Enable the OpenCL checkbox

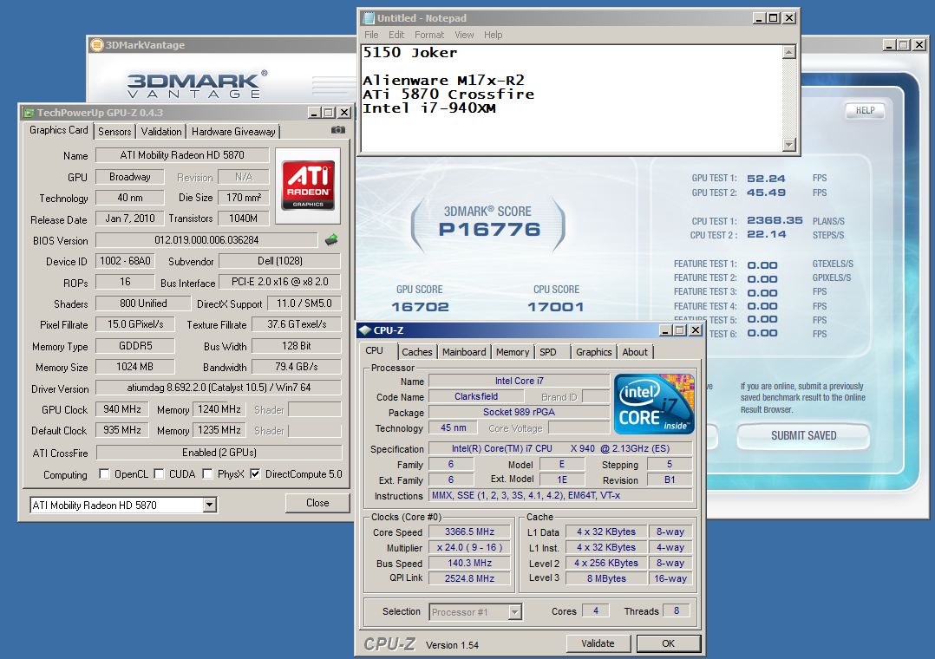tap(104, 474)
